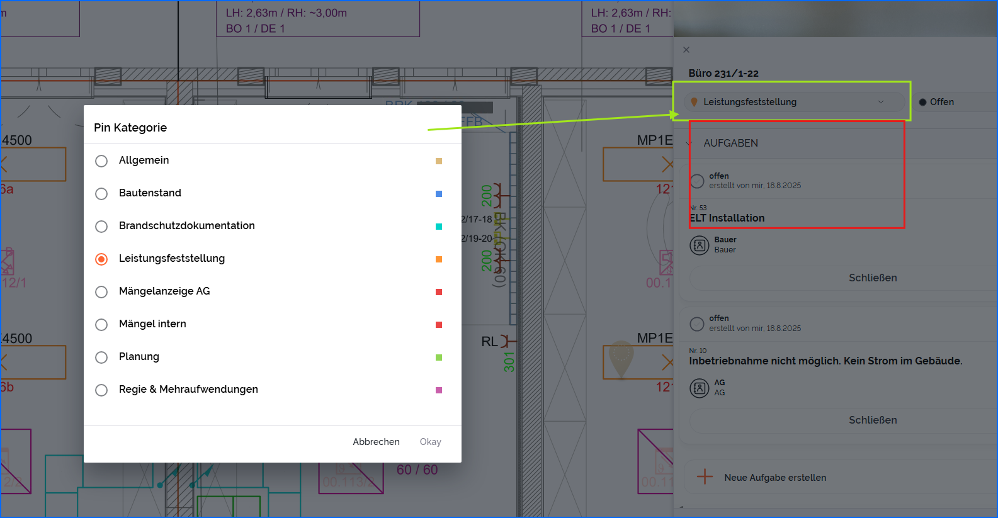Confirm dialog with Okay button

pos(431,442)
